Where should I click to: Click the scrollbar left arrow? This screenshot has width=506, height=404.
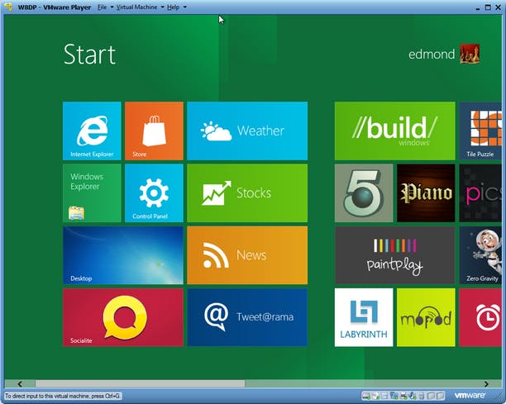pos(20,383)
